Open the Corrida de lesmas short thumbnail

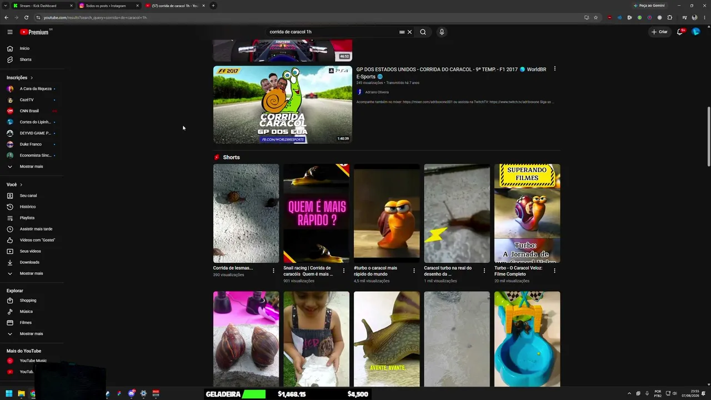[x=246, y=213]
